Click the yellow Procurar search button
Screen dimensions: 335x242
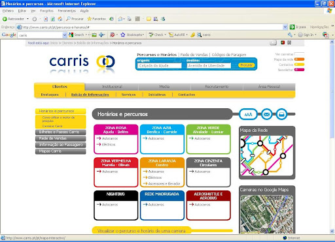pyautogui.click(x=246, y=65)
